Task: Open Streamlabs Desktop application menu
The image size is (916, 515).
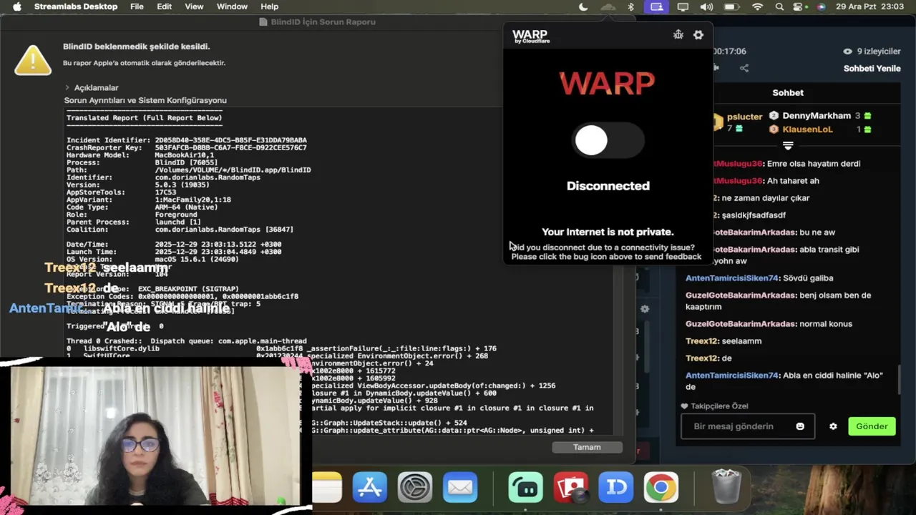Action: 76,7
